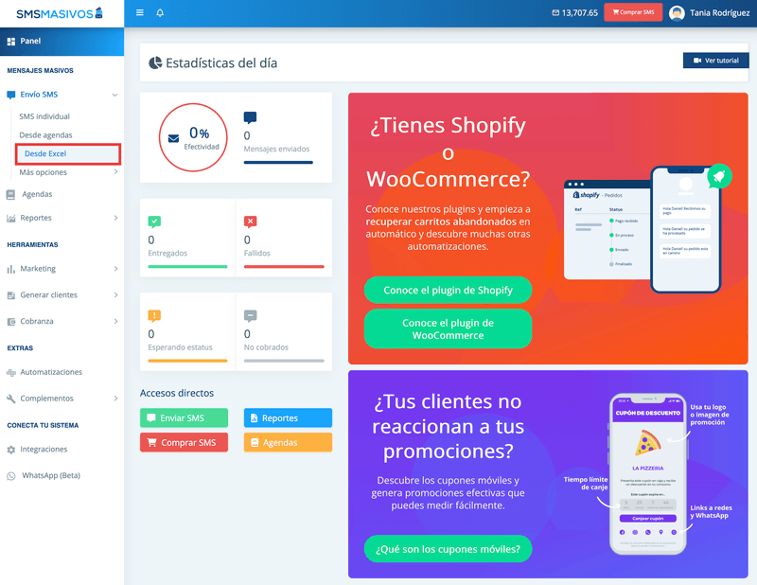Click the red Comprar SMS header button
The width and height of the screenshot is (757, 585).
click(633, 12)
